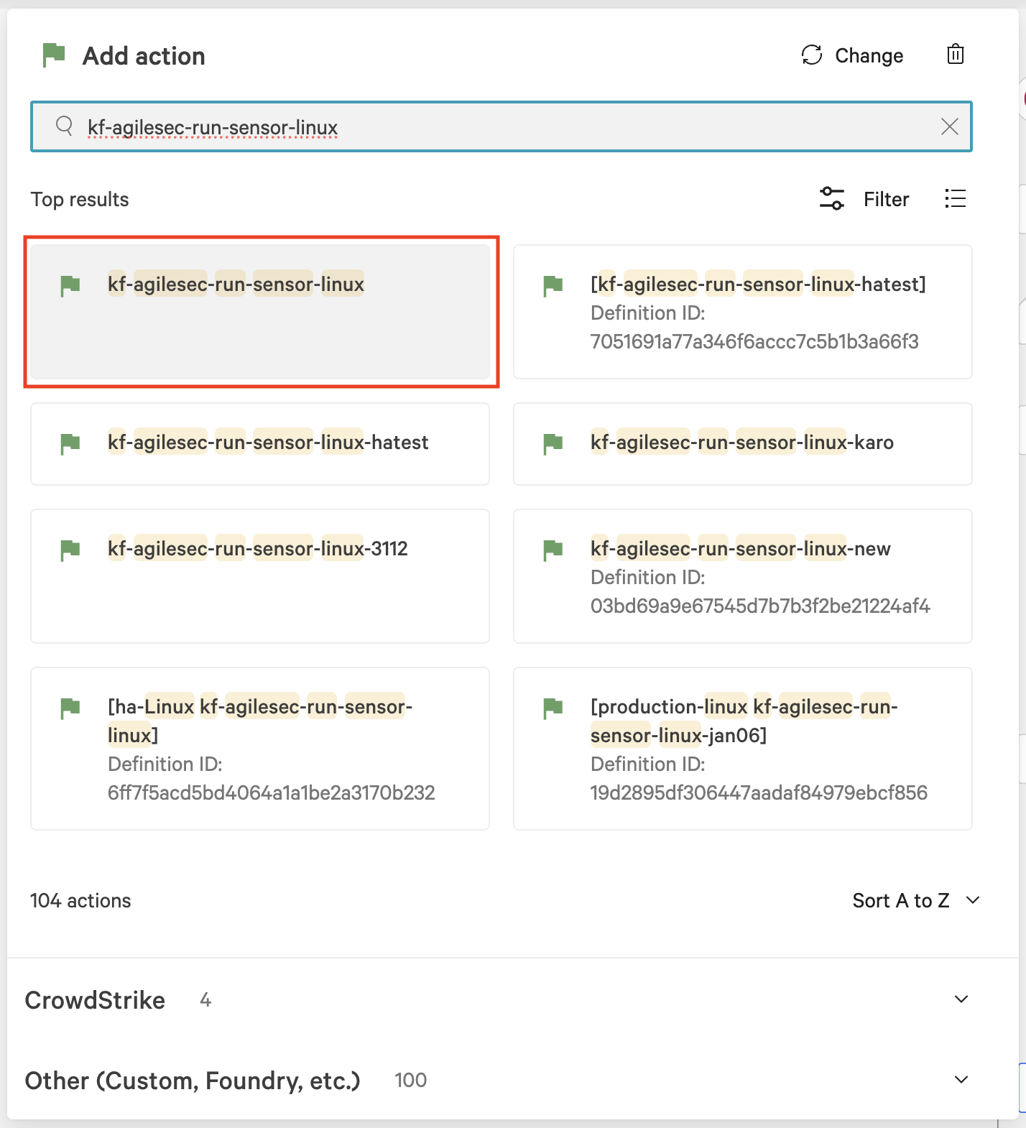Expand the CrowdStrike section
The height and width of the screenshot is (1128, 1026).
click(961, 999)
